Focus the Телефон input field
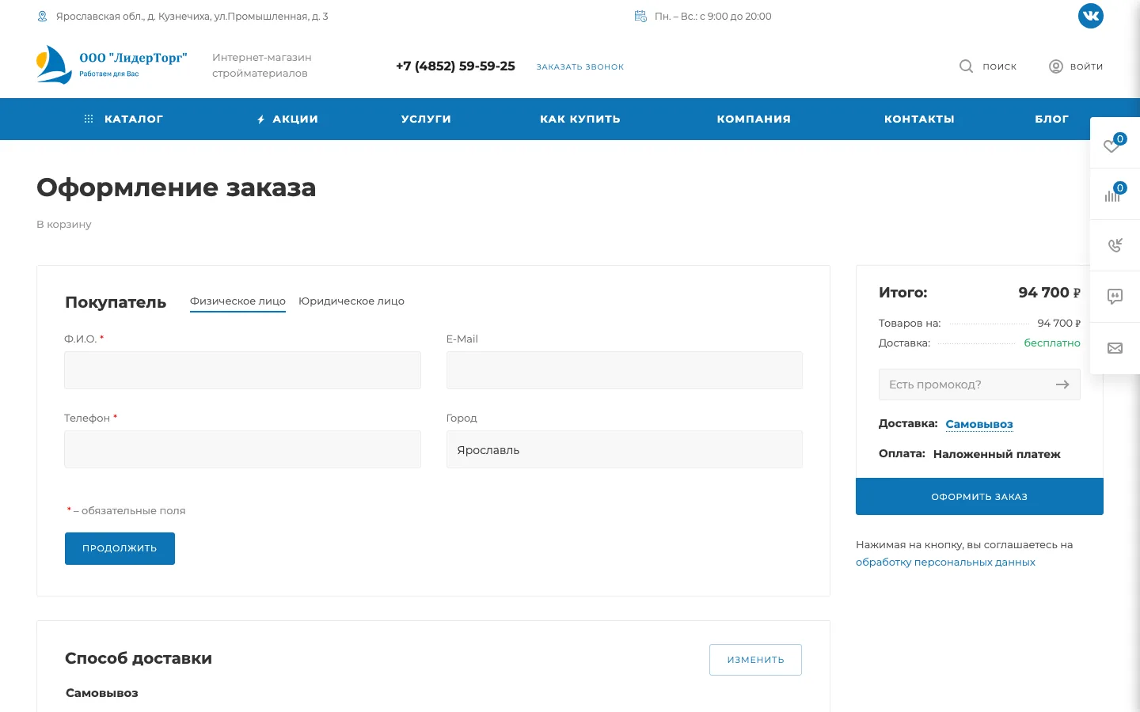Screen dimensions: 1140x712 click(242, 449)
